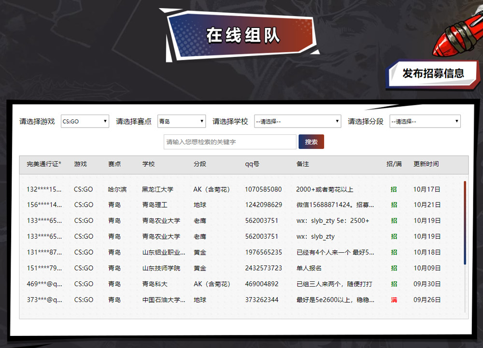Select the 山东技师学院 row entry
The image size is (483, 348).
pyautogui.click(x=161, y=268)
